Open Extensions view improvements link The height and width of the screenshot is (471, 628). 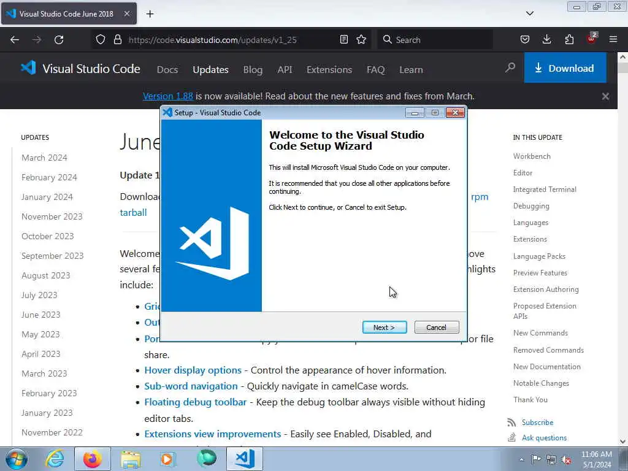(213, 434)
